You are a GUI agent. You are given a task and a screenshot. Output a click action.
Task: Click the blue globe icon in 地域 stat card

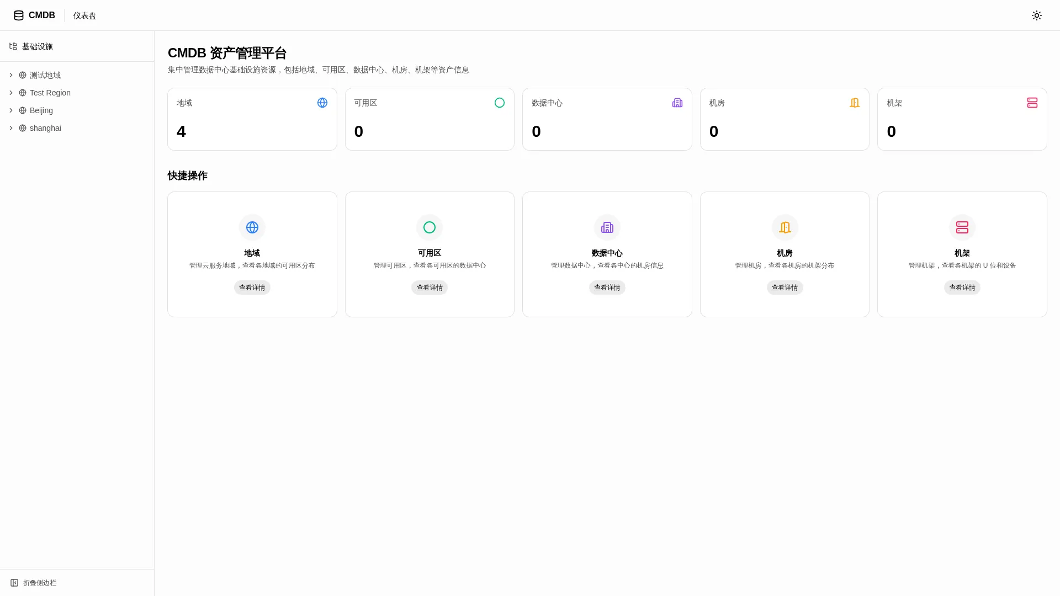point(322,103)
